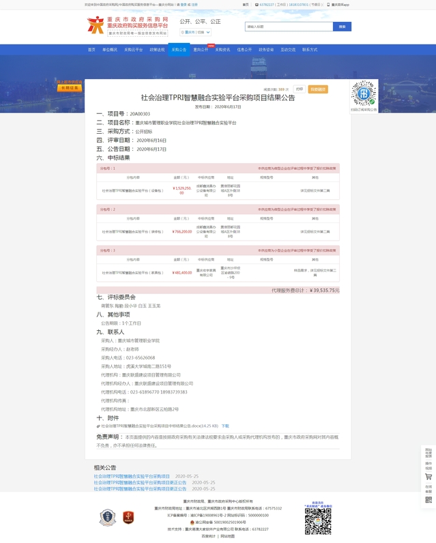
Task: Open the 互动交流 navigation tab
Action: pyautogui.click(x=288, y=50)
